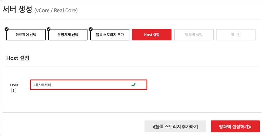Click the (vCore / Real Core) subtitle text
The height and width of the screenshot is (136, 265).
click(56, 11)
